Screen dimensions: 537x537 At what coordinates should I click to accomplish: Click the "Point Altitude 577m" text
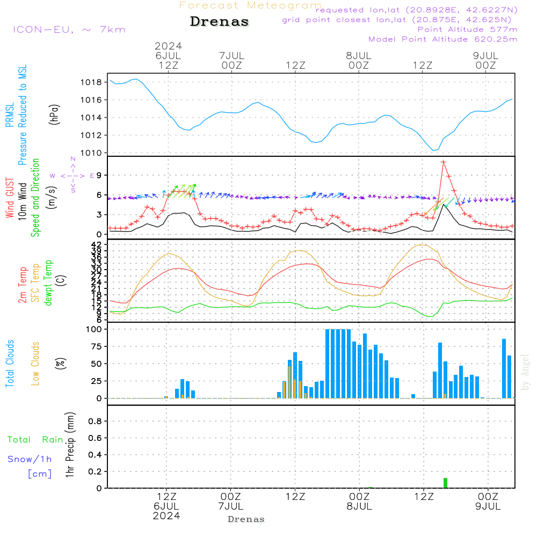point(468,30)
